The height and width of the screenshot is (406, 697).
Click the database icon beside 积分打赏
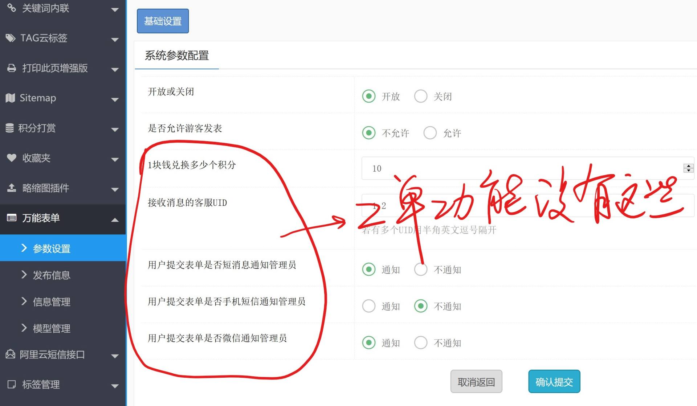(10, 128)
